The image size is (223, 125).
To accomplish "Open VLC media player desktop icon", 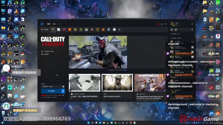I will 16,12.
